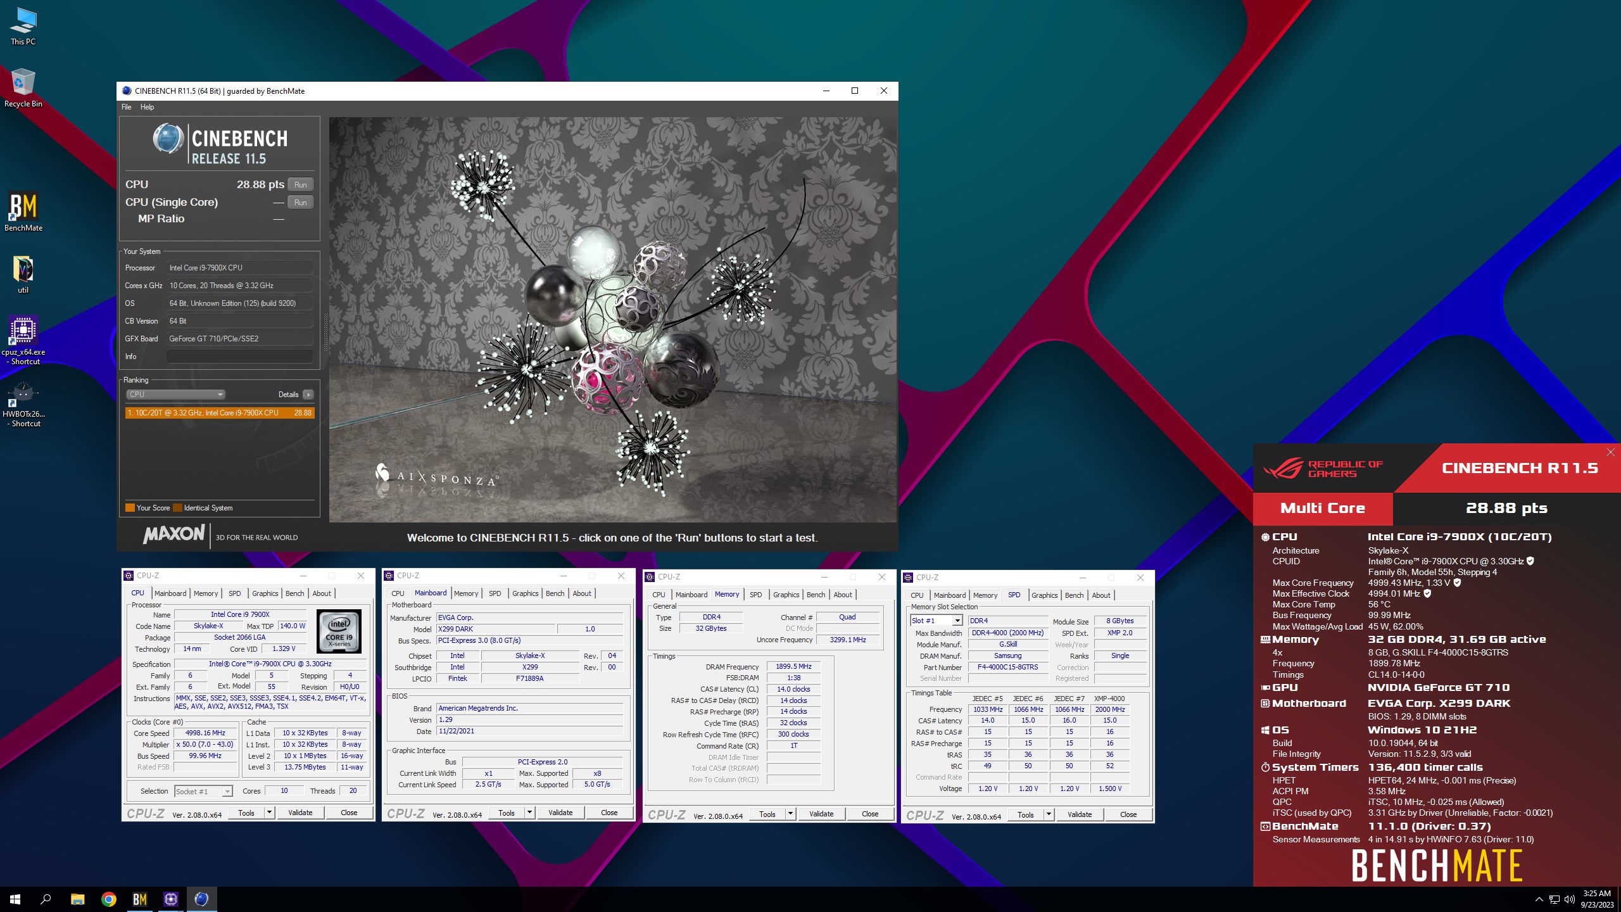
Task: Run the CPU multi-core test
Action: pos(301,185)
